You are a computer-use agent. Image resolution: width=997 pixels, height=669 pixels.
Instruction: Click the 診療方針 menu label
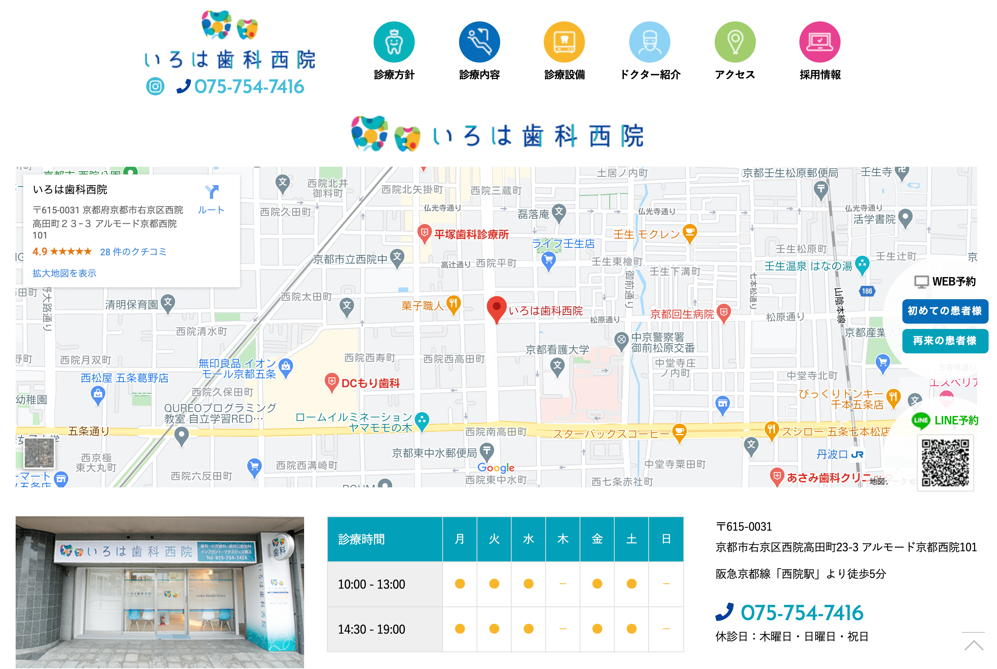pyautogui.click(x=394, y=75)
